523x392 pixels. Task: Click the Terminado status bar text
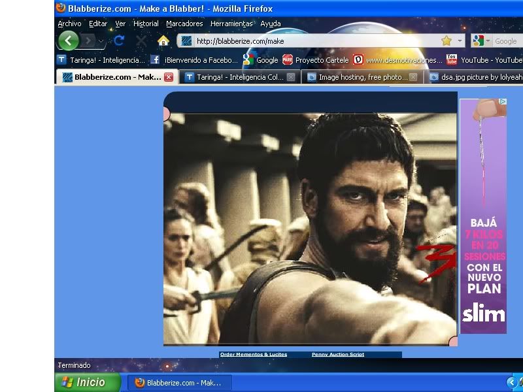click(74, 365)
